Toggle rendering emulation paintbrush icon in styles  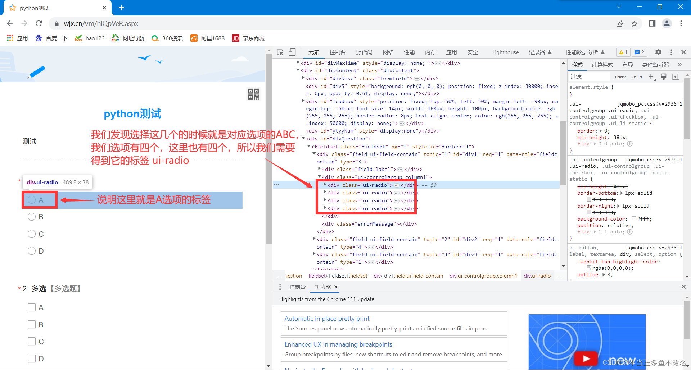click(664, 77)
